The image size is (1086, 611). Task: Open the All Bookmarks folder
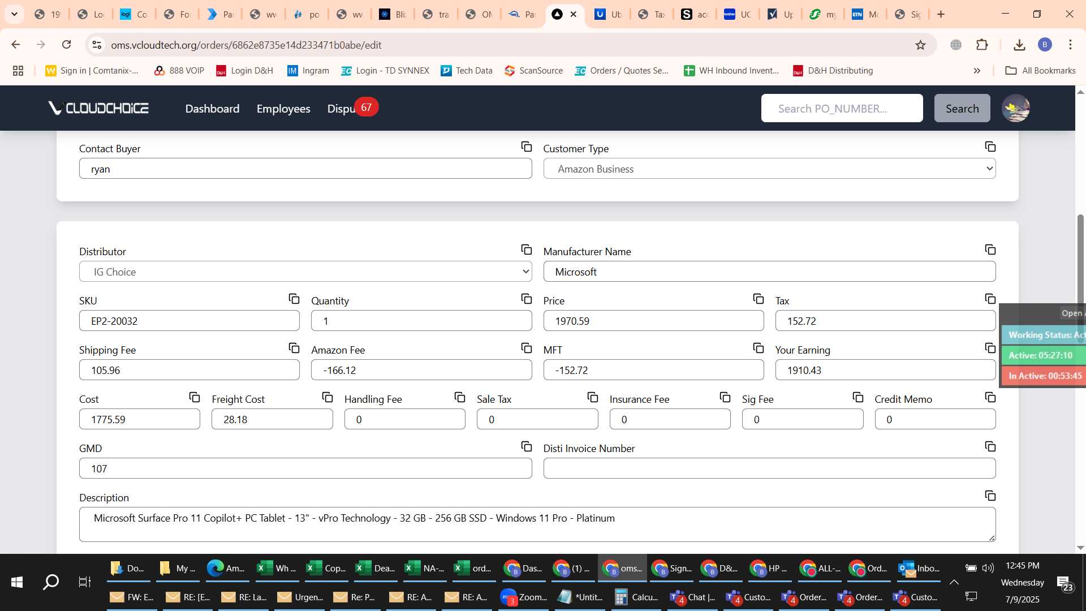(1040, 71)
